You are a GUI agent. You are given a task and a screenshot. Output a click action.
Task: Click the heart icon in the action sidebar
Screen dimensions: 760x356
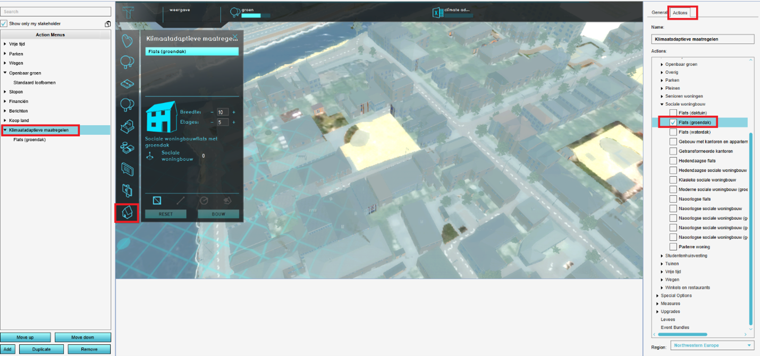[x=127, y=41]
